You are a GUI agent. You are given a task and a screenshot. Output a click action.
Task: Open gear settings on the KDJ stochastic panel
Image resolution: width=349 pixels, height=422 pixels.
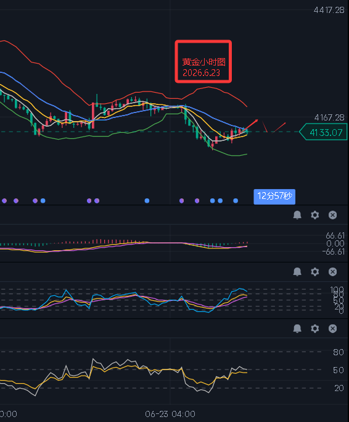(x=315, y=272)
